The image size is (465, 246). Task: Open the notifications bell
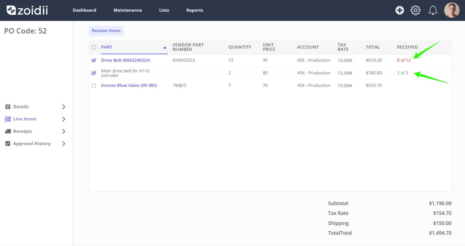pyautogui.click(x=433, y=10)
